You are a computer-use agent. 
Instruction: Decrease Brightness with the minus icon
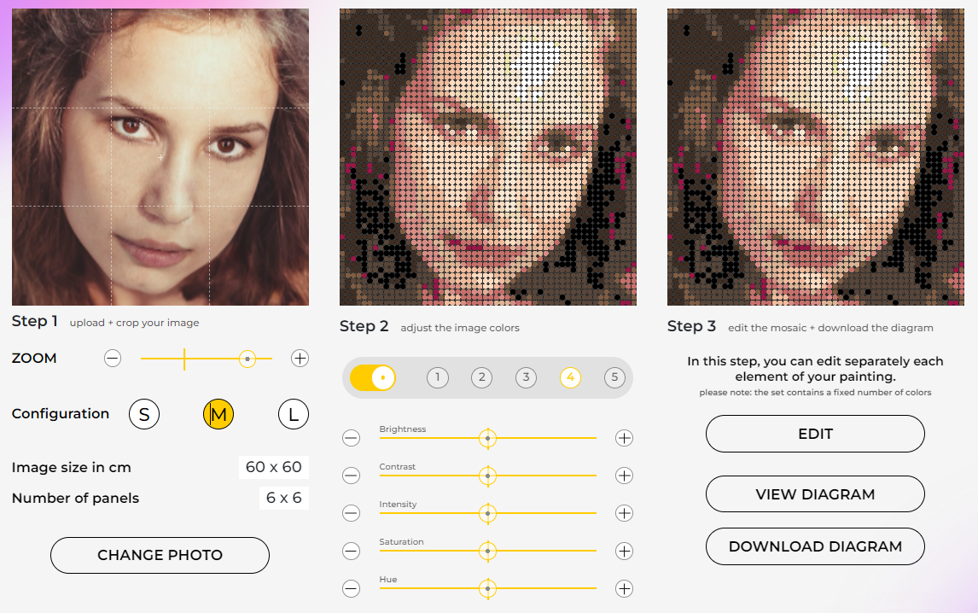pos(351,438)
